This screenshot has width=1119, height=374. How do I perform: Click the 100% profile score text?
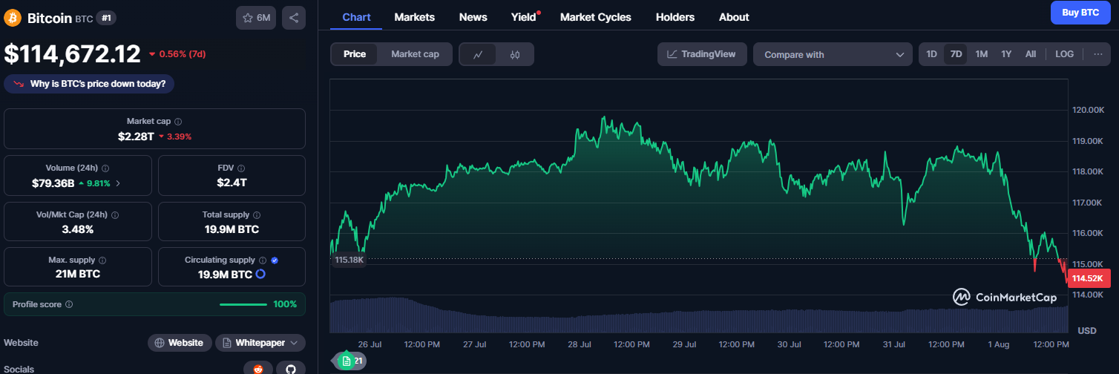[285, 304]
